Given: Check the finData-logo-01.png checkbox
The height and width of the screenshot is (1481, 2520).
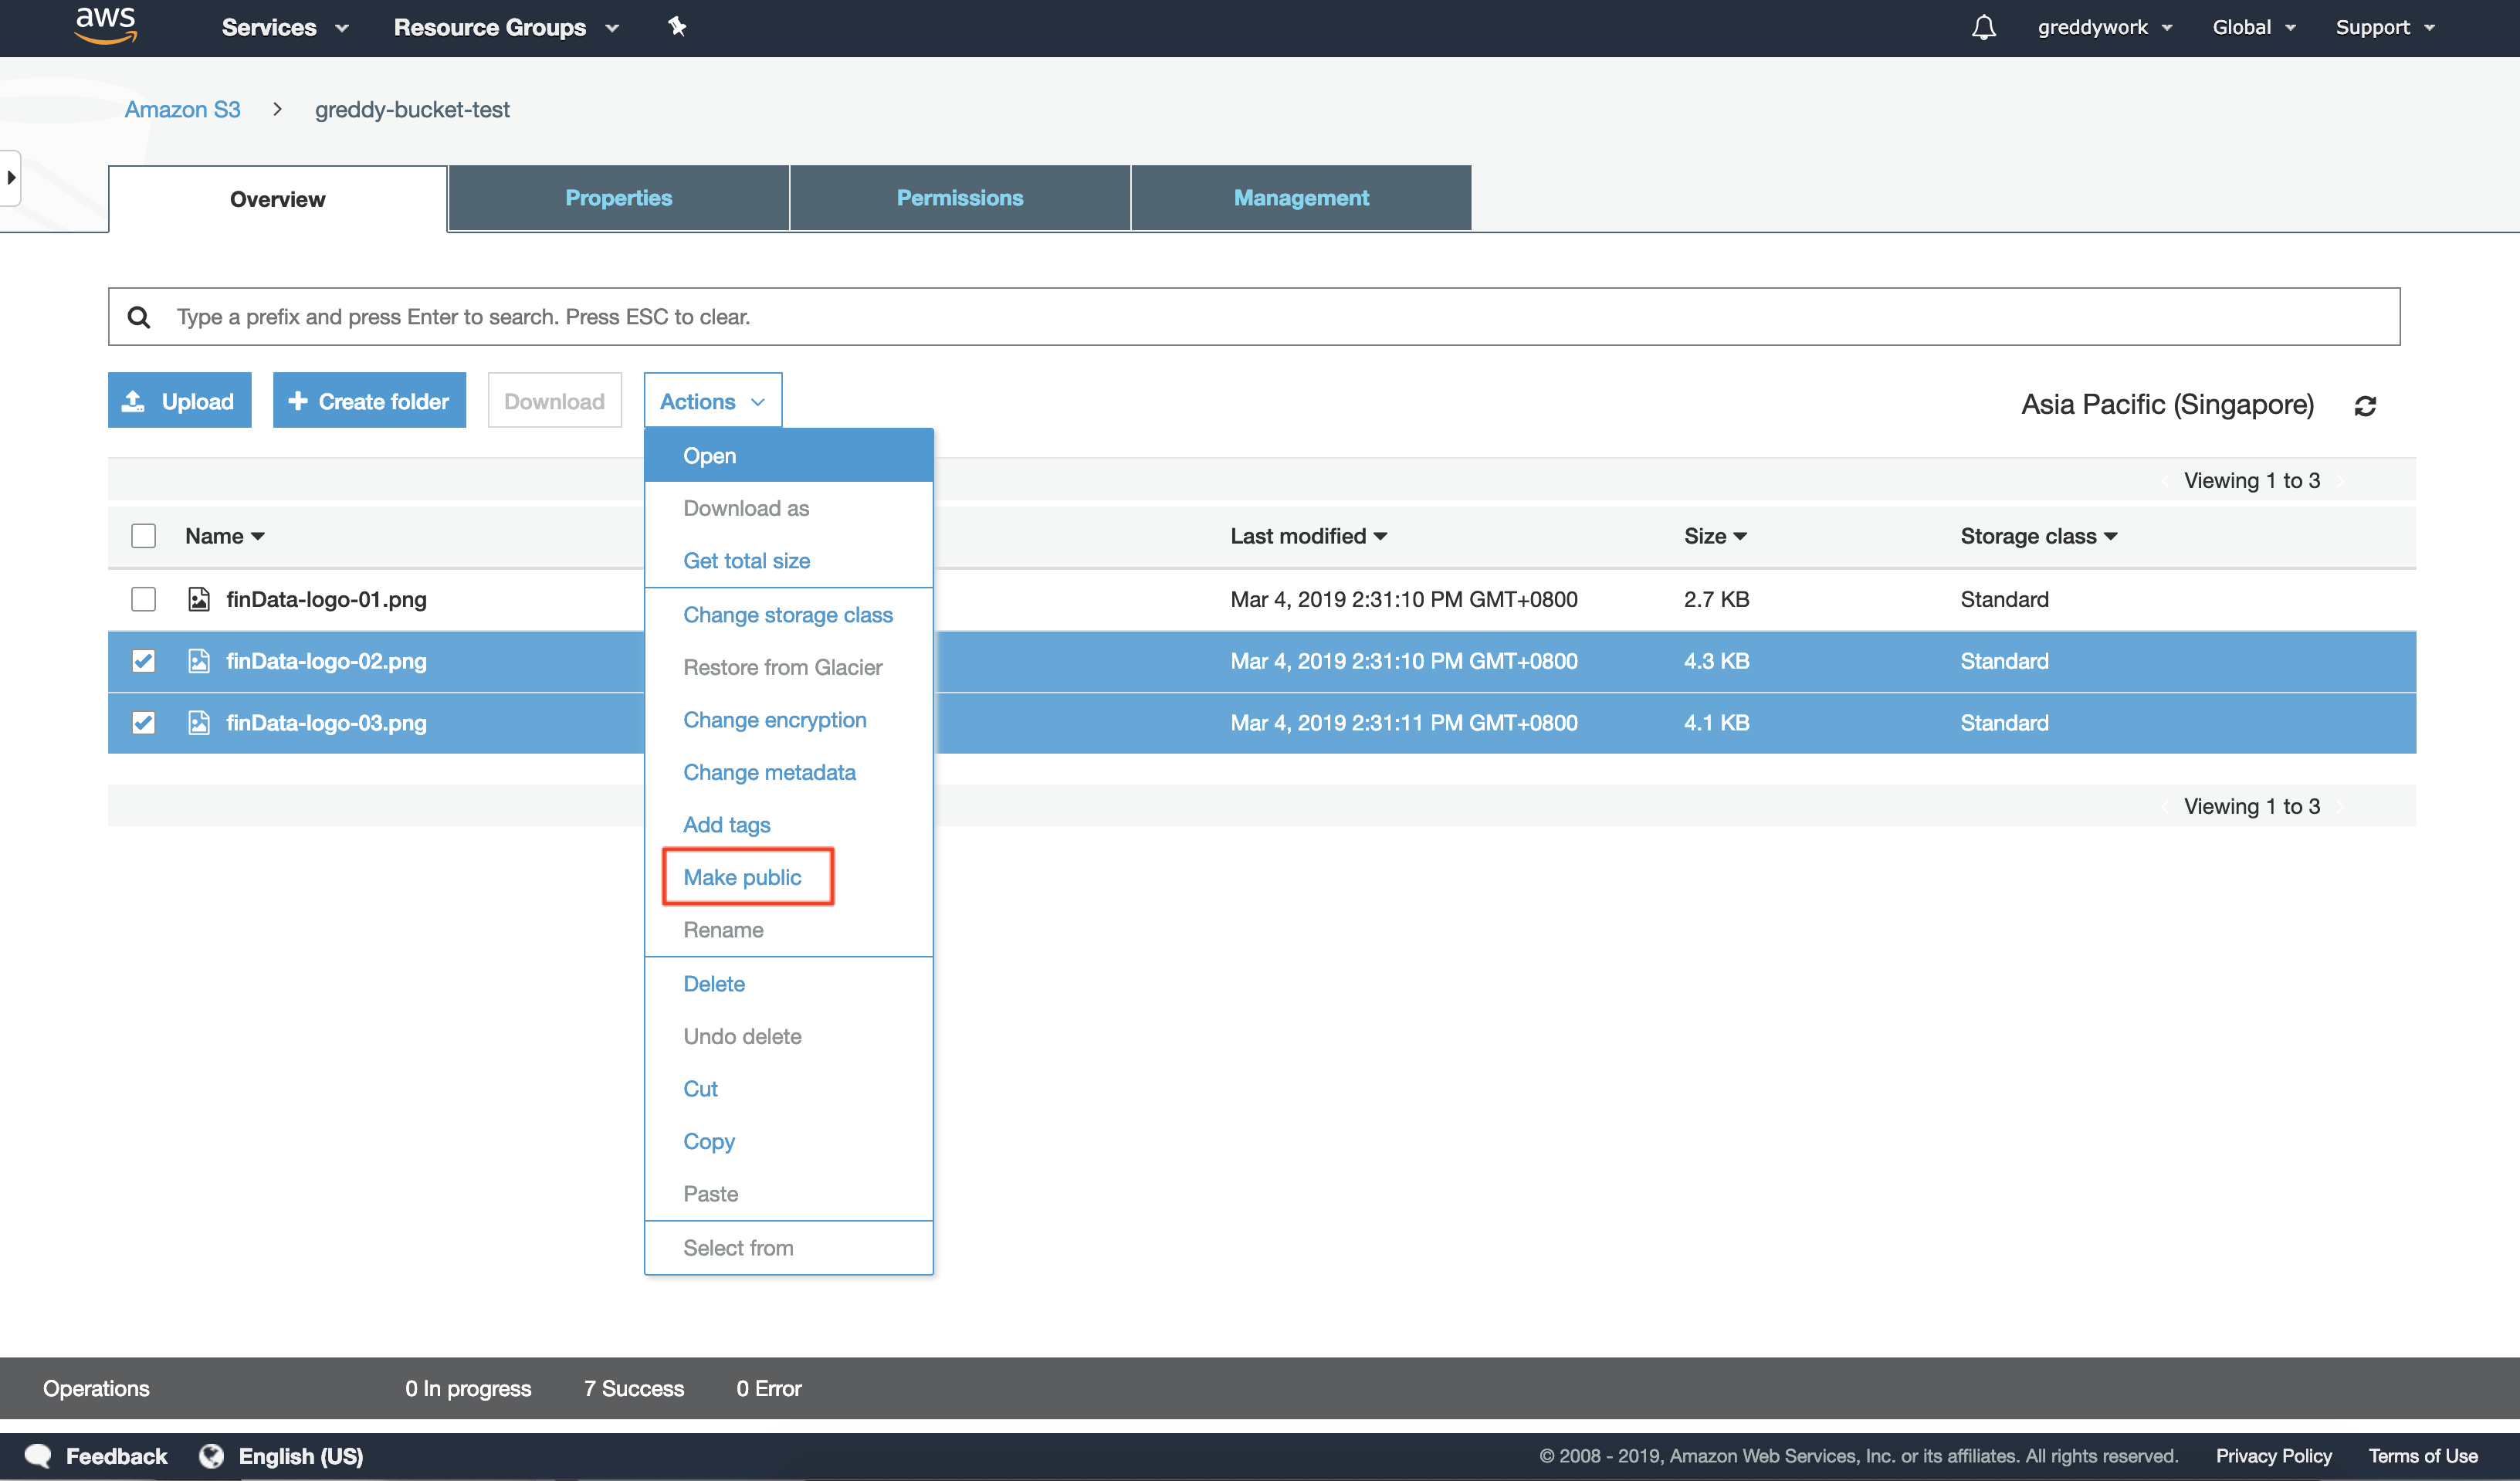Looking at the screenshot, I should coord(144,599).
